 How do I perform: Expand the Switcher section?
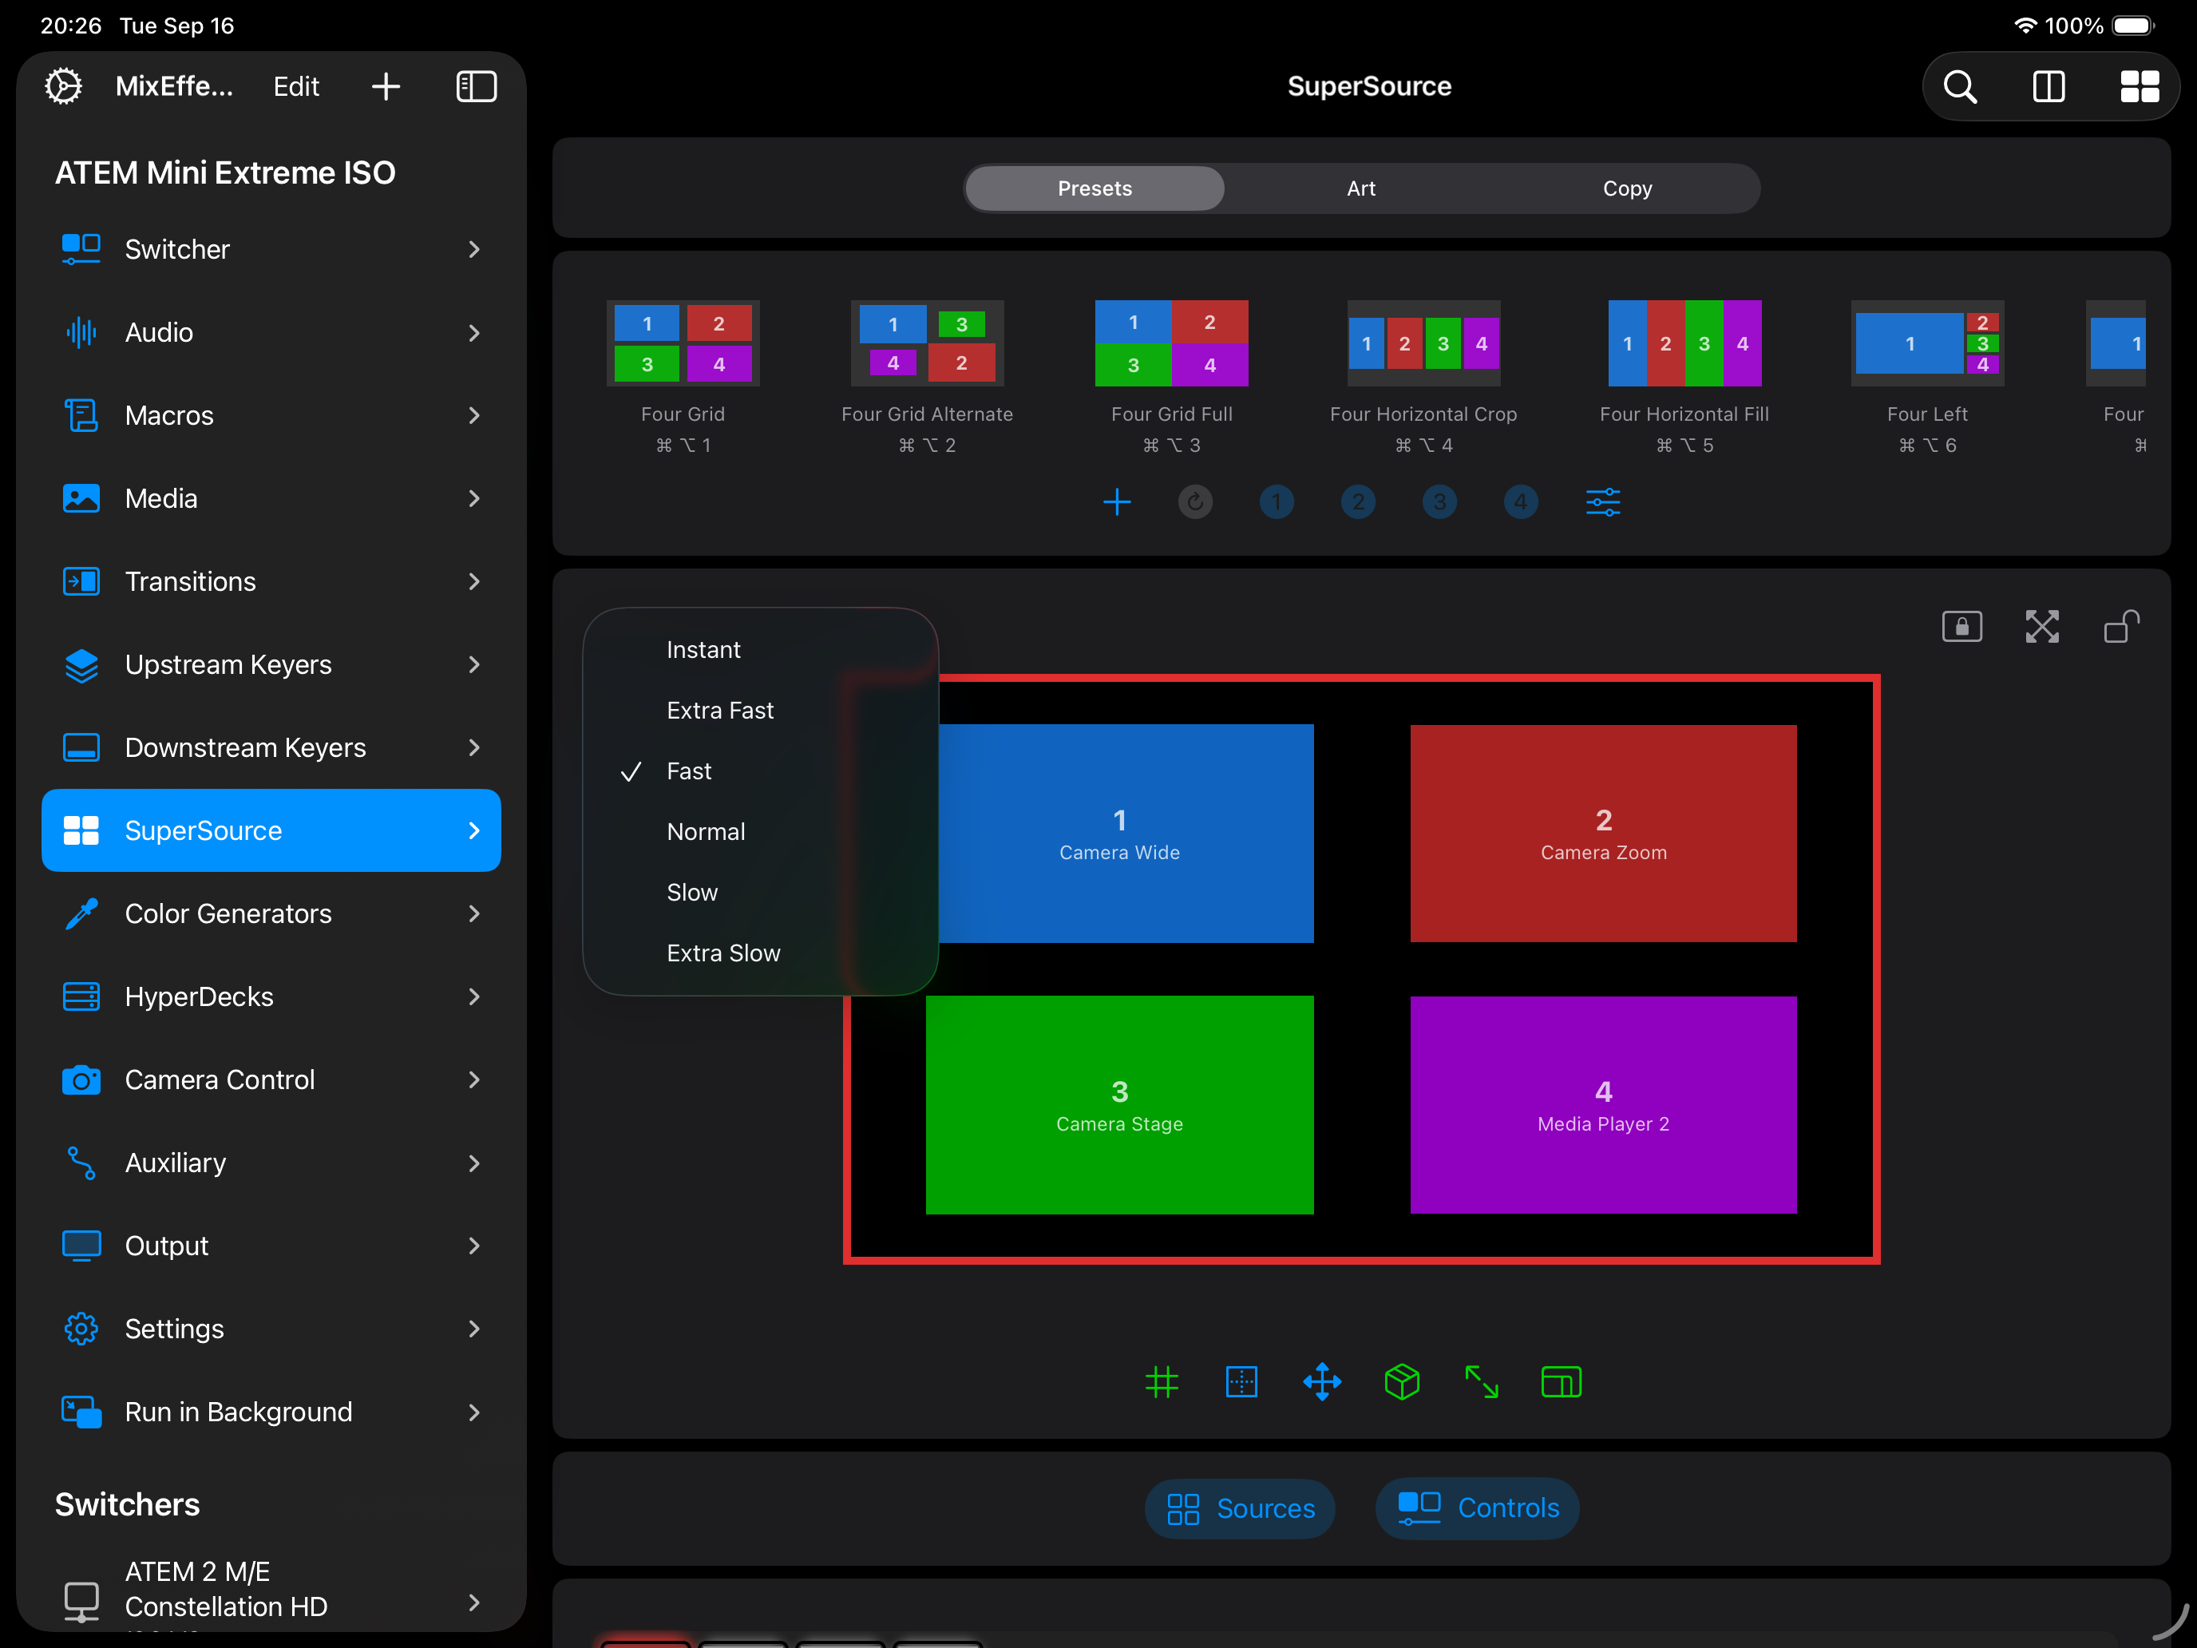(270, 249)
